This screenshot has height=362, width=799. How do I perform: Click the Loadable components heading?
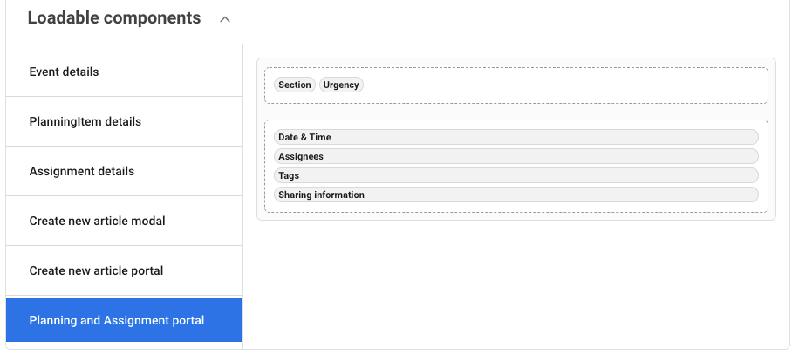[114, 18]
